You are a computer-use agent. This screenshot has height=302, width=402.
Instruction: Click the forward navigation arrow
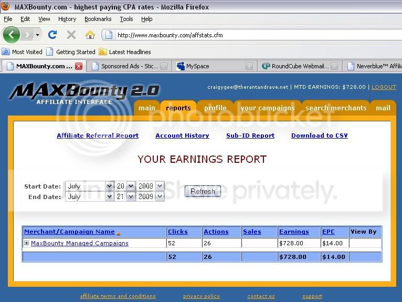[27, 35]
